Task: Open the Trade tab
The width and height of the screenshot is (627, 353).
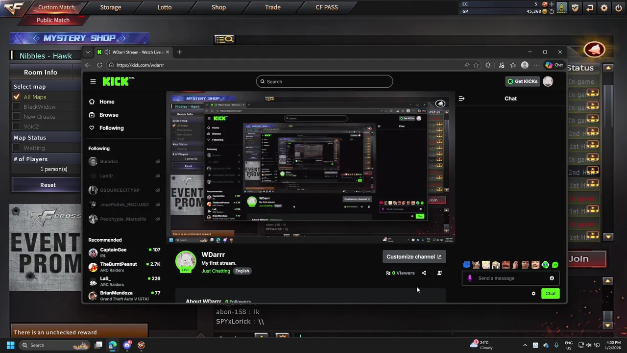Action: point(273,7)
